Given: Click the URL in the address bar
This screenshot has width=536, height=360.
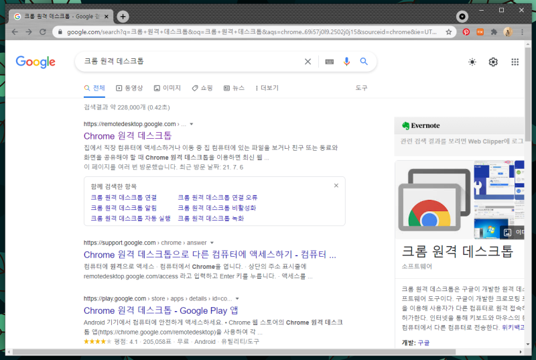Looking at the screenshot, I should (x=251, y=32).
